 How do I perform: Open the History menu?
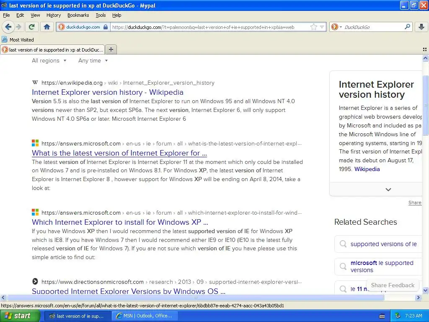pyautogui.click(x=53, y=15)
